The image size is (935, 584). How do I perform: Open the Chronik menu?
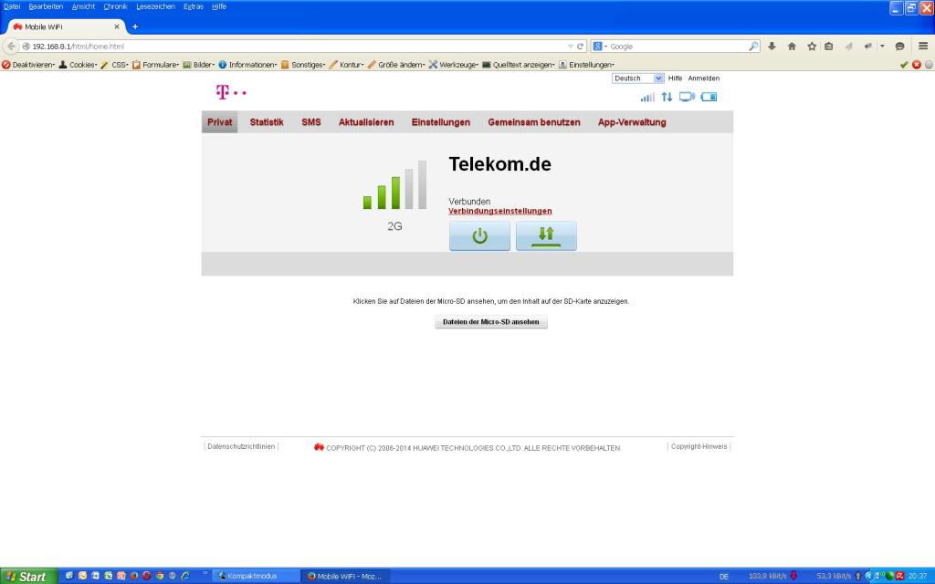[x=115, y=6]
